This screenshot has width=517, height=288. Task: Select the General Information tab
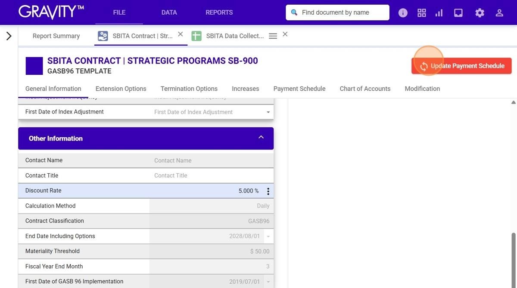coord(53,89)
